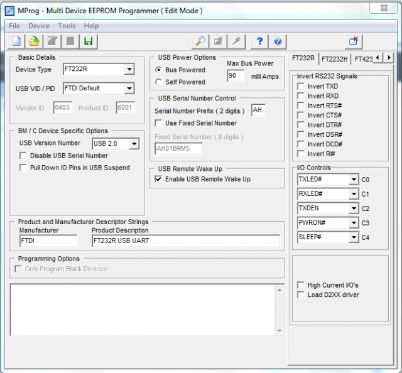Open the Device Type dropdown
Viewport: 402px width, 373px height.
click(x=129, y=69)
